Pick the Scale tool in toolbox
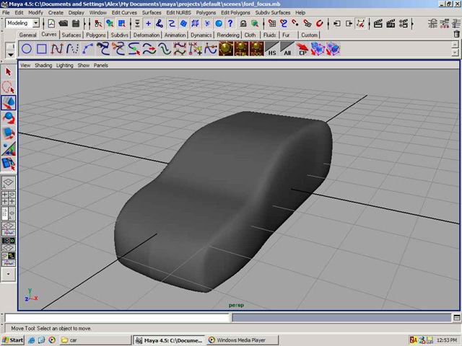 [9, 133]
